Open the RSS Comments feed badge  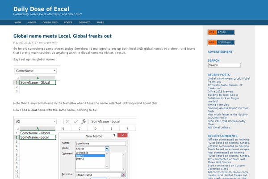coord(221,43)
